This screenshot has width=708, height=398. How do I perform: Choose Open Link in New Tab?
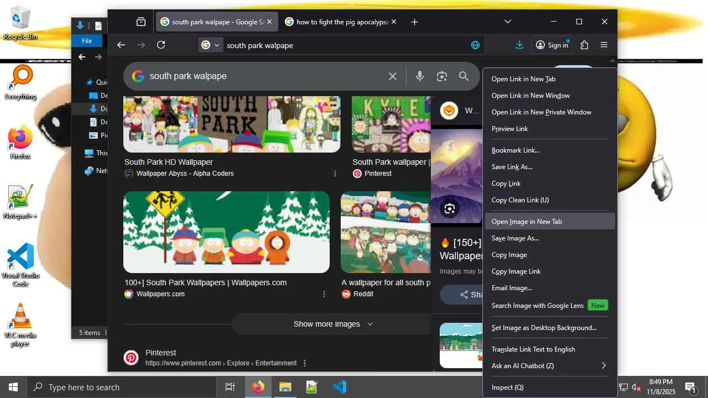549,79
